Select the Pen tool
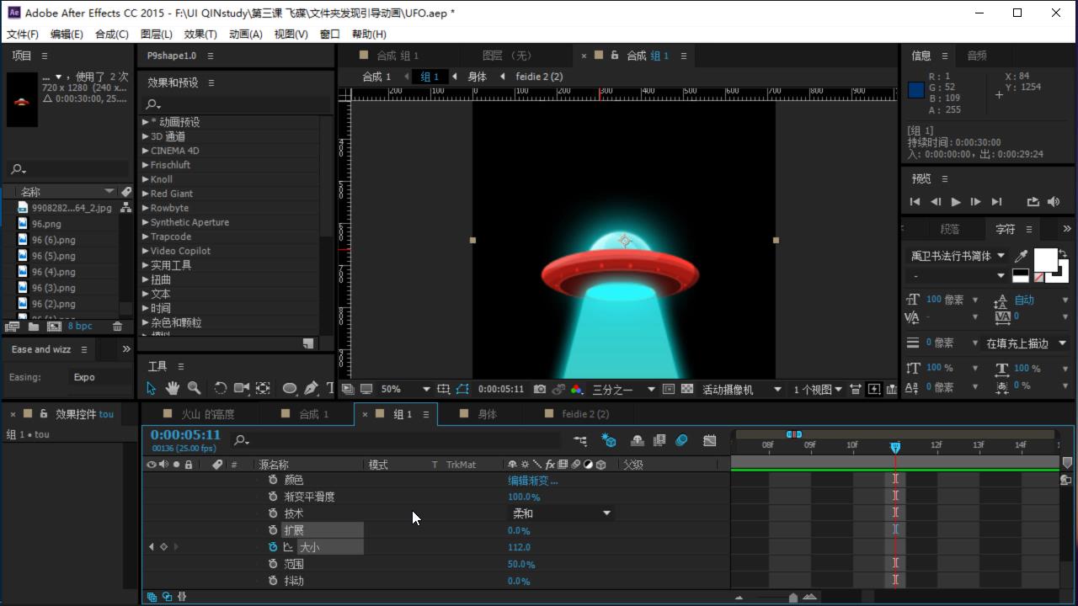Screen dimensions: 1078x606 pyautogui.click(x=311, y=388)
